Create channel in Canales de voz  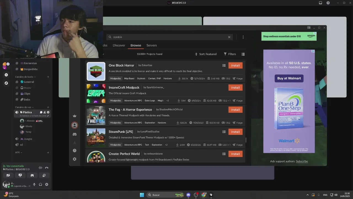48,107
